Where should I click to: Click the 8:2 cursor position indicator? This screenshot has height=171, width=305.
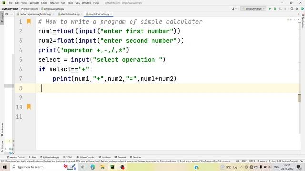[238, 161]
